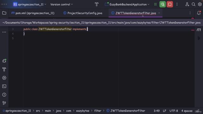203x114 pixels.
Task: Open editor tabs options menu
Action: [190, 13]
